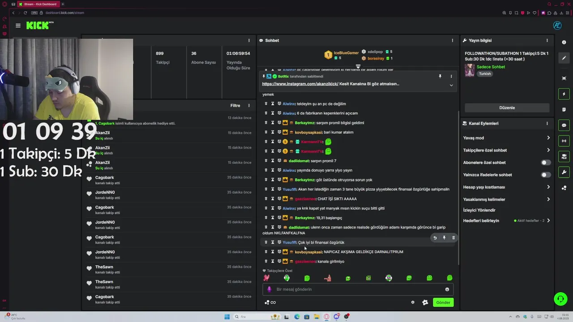The height and width of the screenshot is (322, 573).
Task: Pin Yusu1ff's finansal özgürlük message
Action: click(444, 238)
